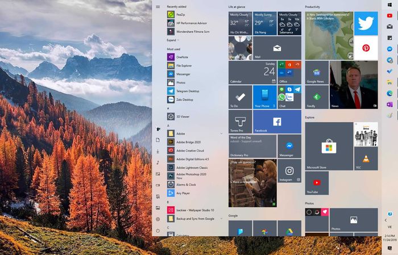
Task: Launch Any Player app
Action: pos(194,193)
